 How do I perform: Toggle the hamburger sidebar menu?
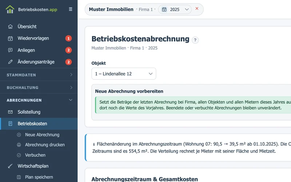[71, 9]
